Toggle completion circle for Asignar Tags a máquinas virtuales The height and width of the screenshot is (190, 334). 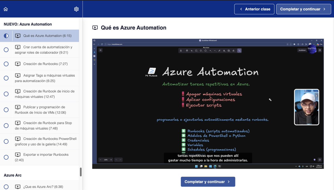[x=6, y=78]
